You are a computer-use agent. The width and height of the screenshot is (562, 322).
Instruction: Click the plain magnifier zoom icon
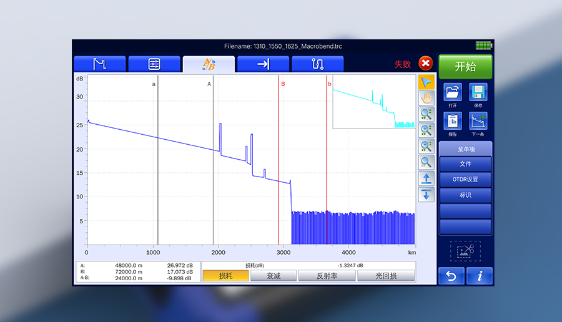click(426, 162)
